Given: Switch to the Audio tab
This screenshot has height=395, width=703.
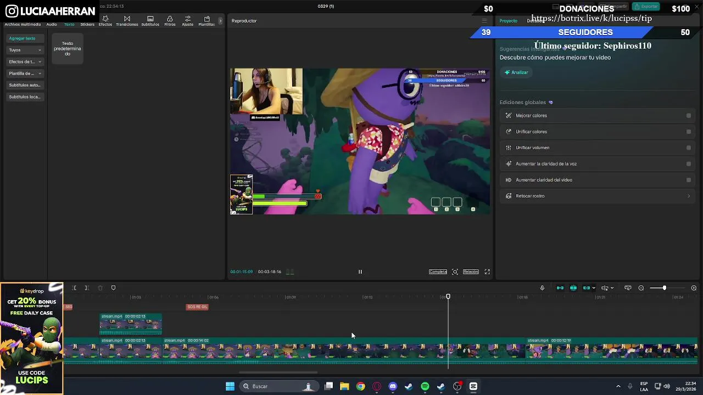Looking at the screenshot, I should [x=52, y=24].
